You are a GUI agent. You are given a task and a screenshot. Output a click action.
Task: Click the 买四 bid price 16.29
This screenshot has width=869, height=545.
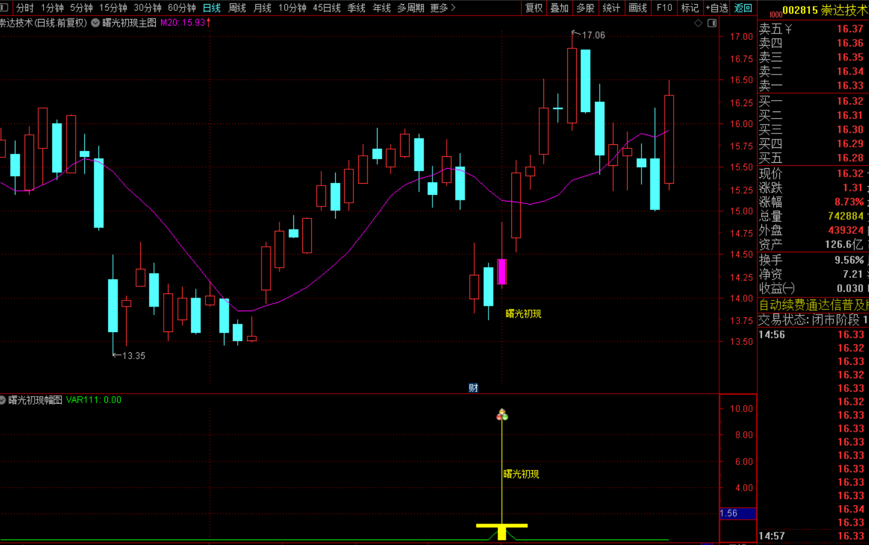850,144
